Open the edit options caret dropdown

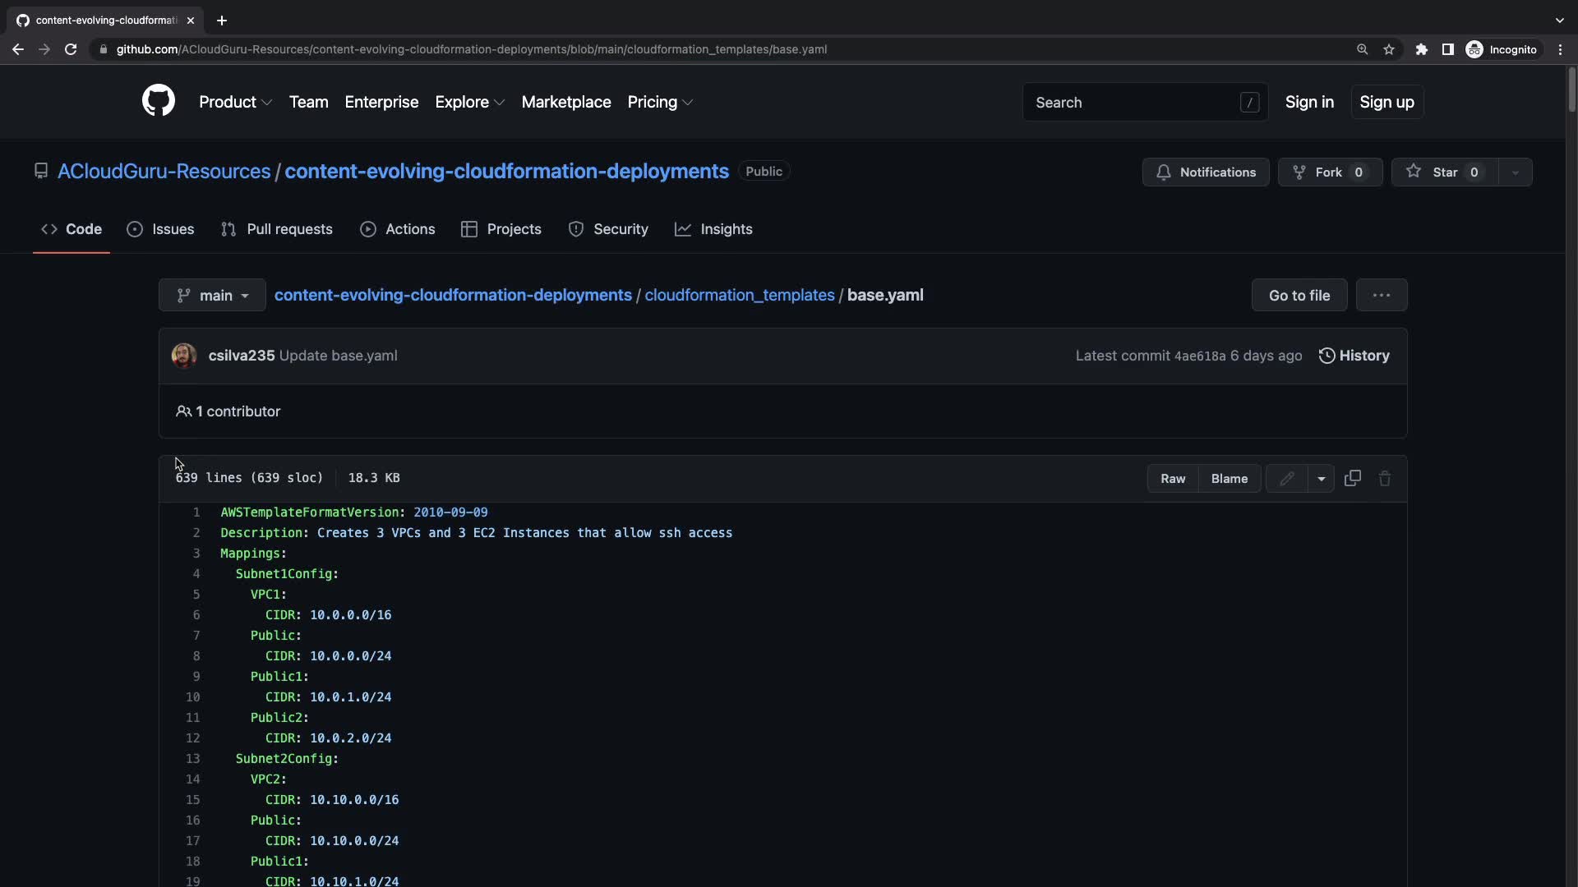pyautogui.click(x=1321, y=478)
